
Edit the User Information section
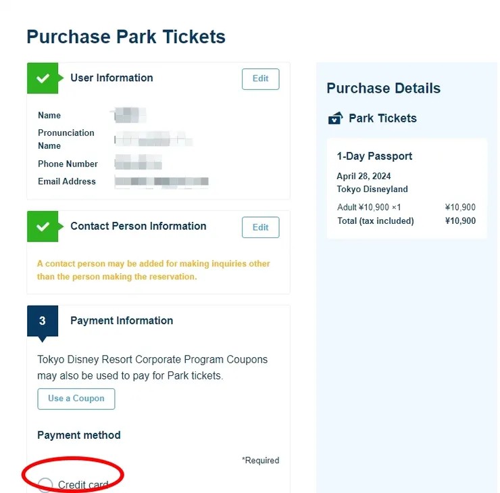pyautogui.click(x=260, y=78)
